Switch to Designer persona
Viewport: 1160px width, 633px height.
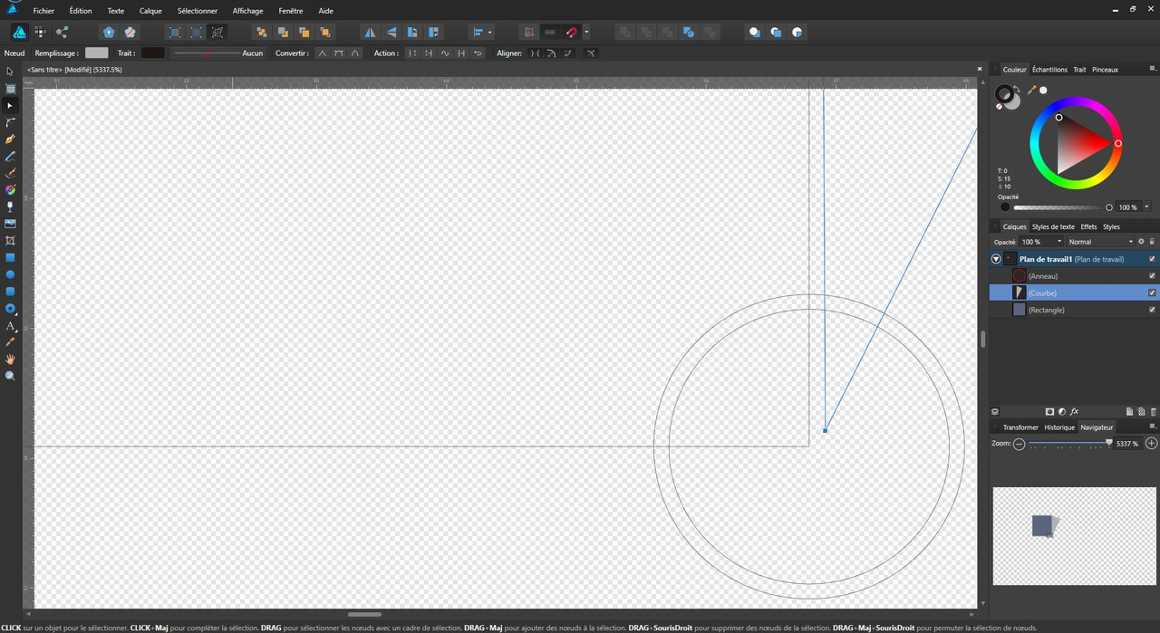click(x=19, y=32)
